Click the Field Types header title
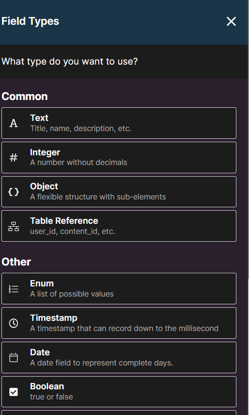The image size is (249, 415). coord(30,21)
